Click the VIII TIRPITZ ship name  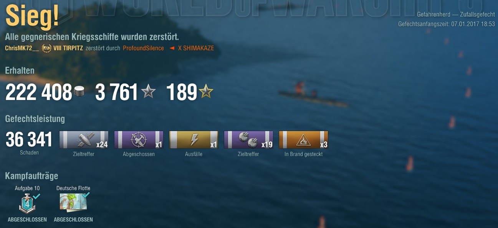click(68, 48)
